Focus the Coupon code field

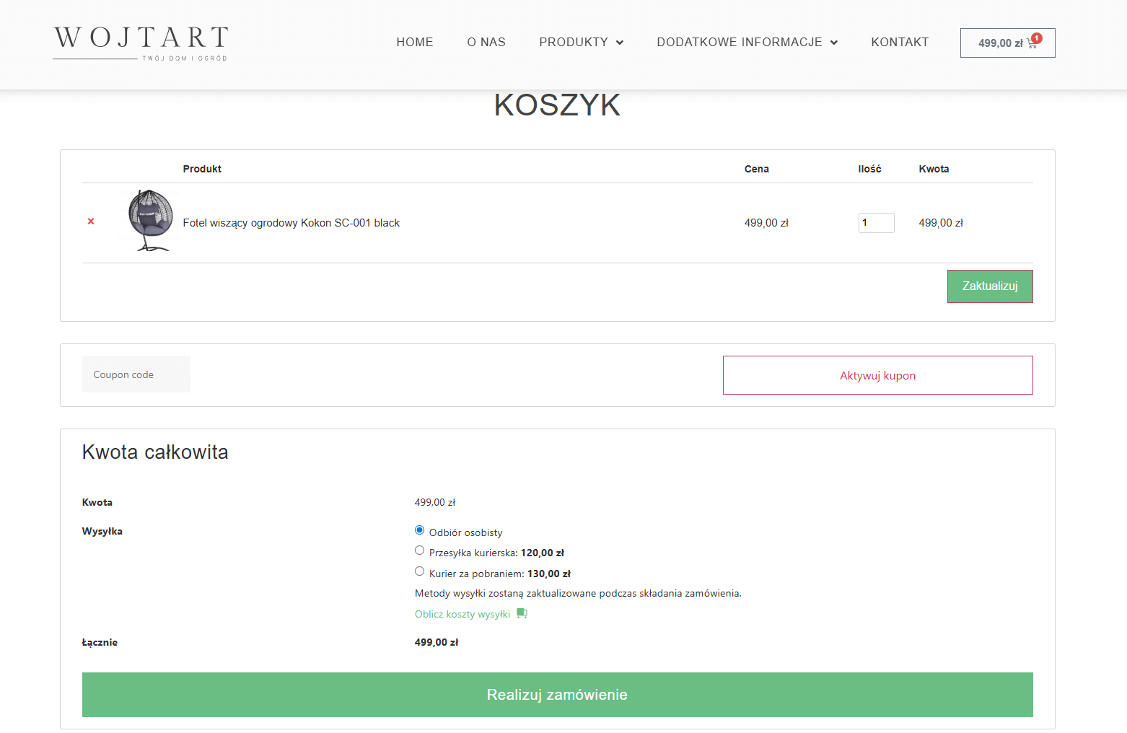pos(136,374)
